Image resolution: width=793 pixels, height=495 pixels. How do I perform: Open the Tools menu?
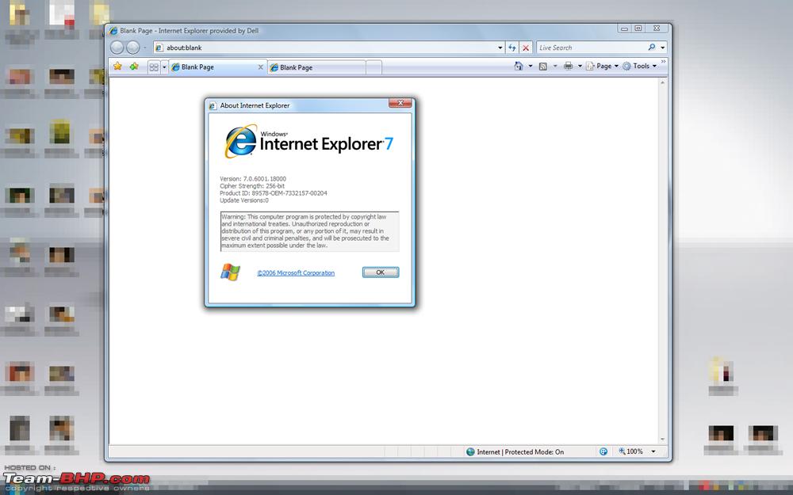click(639, 67)
